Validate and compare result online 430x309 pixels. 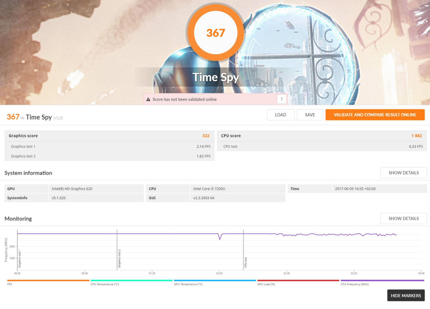[x=375, y=115]
